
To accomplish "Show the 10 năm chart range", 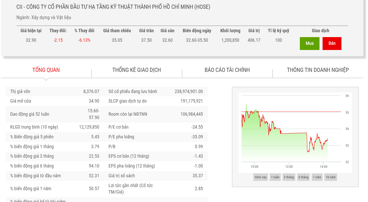I will pyautogui.click(x=331, y=177).
